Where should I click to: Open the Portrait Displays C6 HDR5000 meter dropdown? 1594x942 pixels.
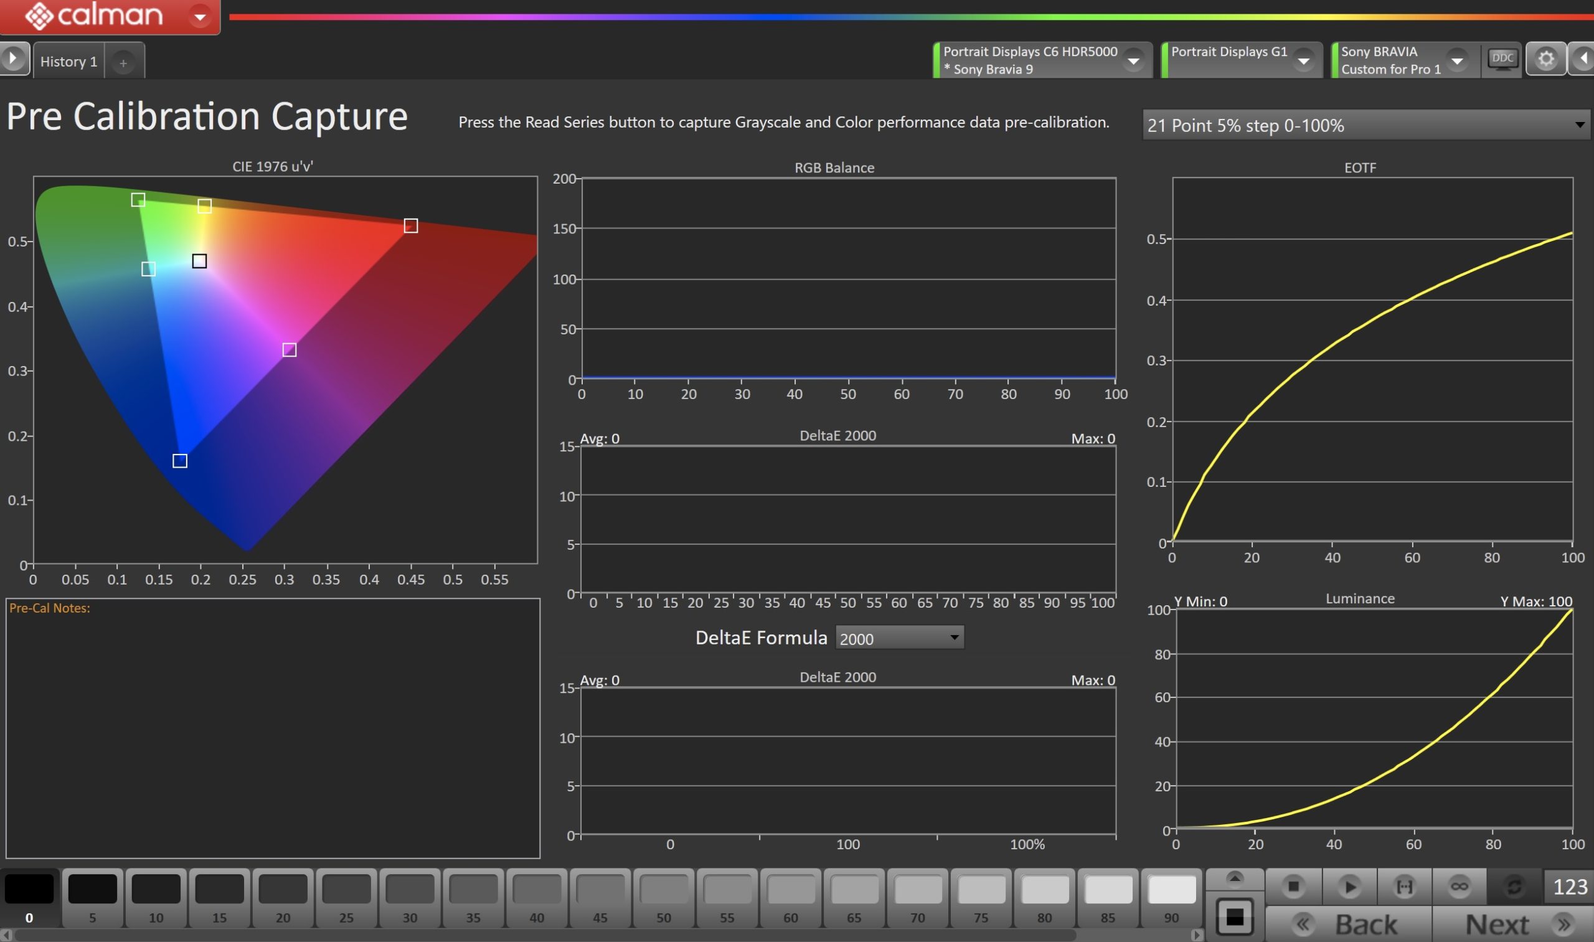click(1133, 61)
